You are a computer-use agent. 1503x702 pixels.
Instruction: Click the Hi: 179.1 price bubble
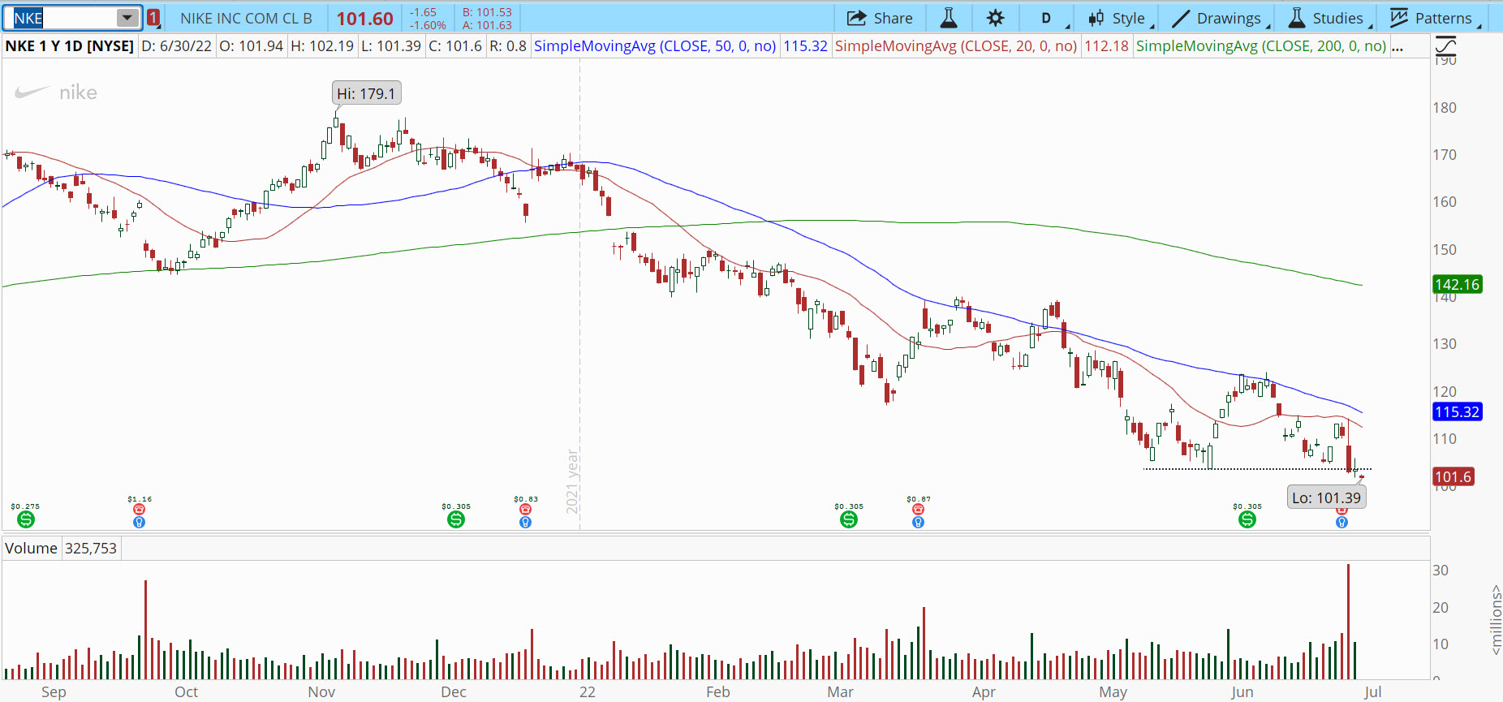[x=366, y=93]
